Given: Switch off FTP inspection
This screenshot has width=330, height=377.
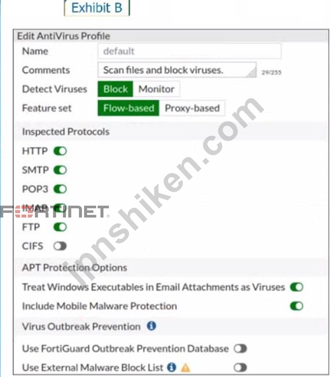Looking at the screenshot, I should pyautogui.click(x=60, y=227).
